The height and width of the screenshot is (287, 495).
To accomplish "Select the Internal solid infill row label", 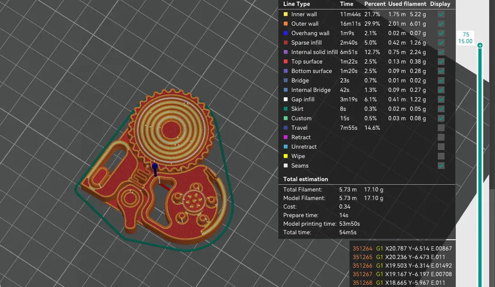I will click(x=314, y=52).
